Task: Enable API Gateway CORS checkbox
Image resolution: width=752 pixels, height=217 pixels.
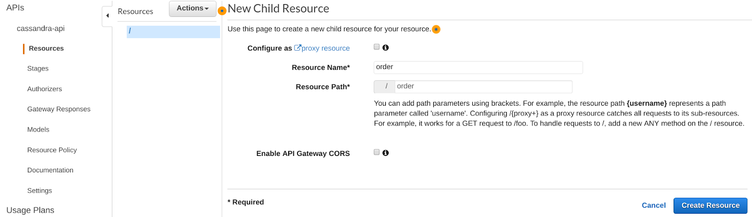Action: coord(376,152)
